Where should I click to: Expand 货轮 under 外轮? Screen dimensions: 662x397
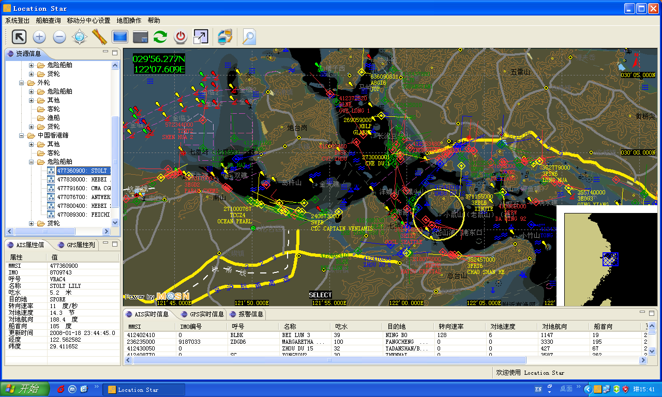pos(31,127)
